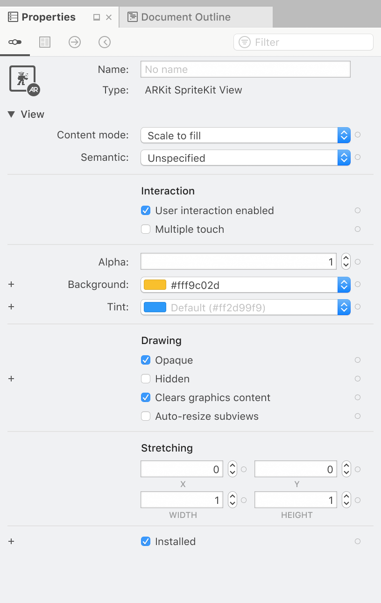Switch to the Properties tab

(x=48, y=17)
